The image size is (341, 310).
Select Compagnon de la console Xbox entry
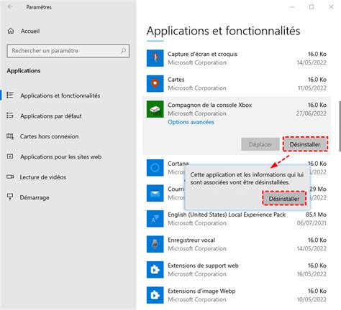coord(210,105)
